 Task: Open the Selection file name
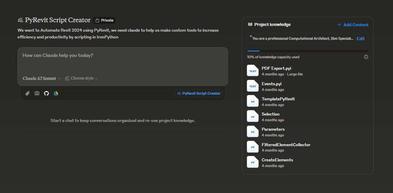[x=270, y=114]
